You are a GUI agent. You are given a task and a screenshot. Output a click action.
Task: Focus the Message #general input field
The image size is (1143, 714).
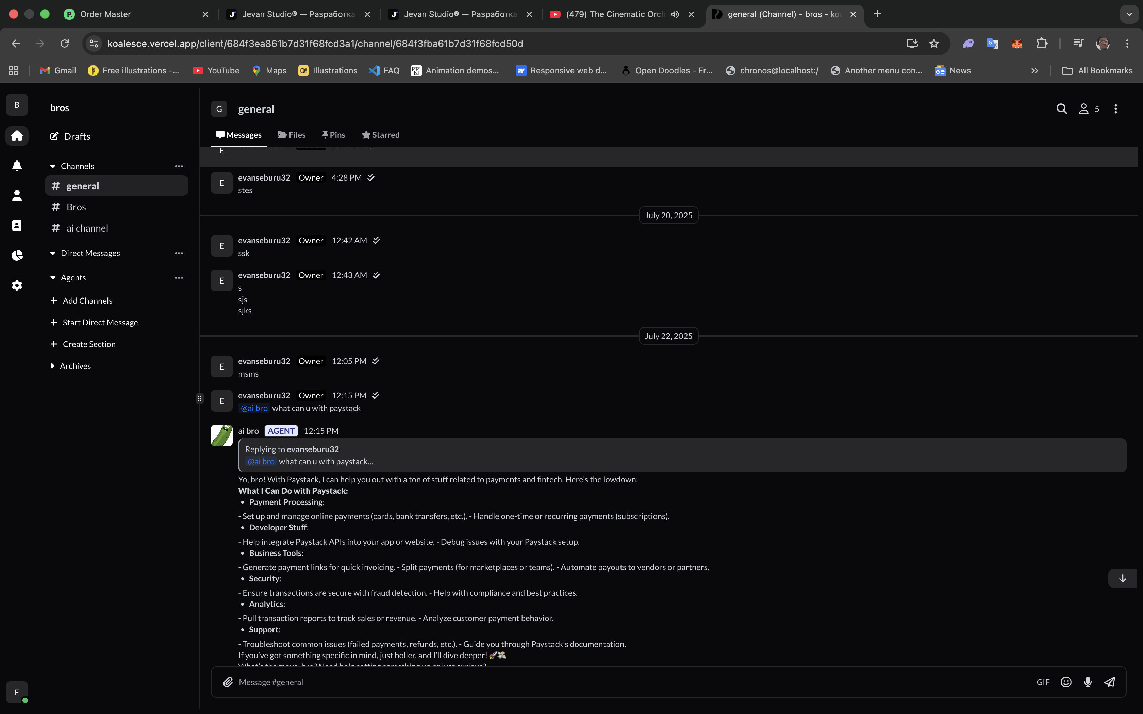tap(633, 682)
